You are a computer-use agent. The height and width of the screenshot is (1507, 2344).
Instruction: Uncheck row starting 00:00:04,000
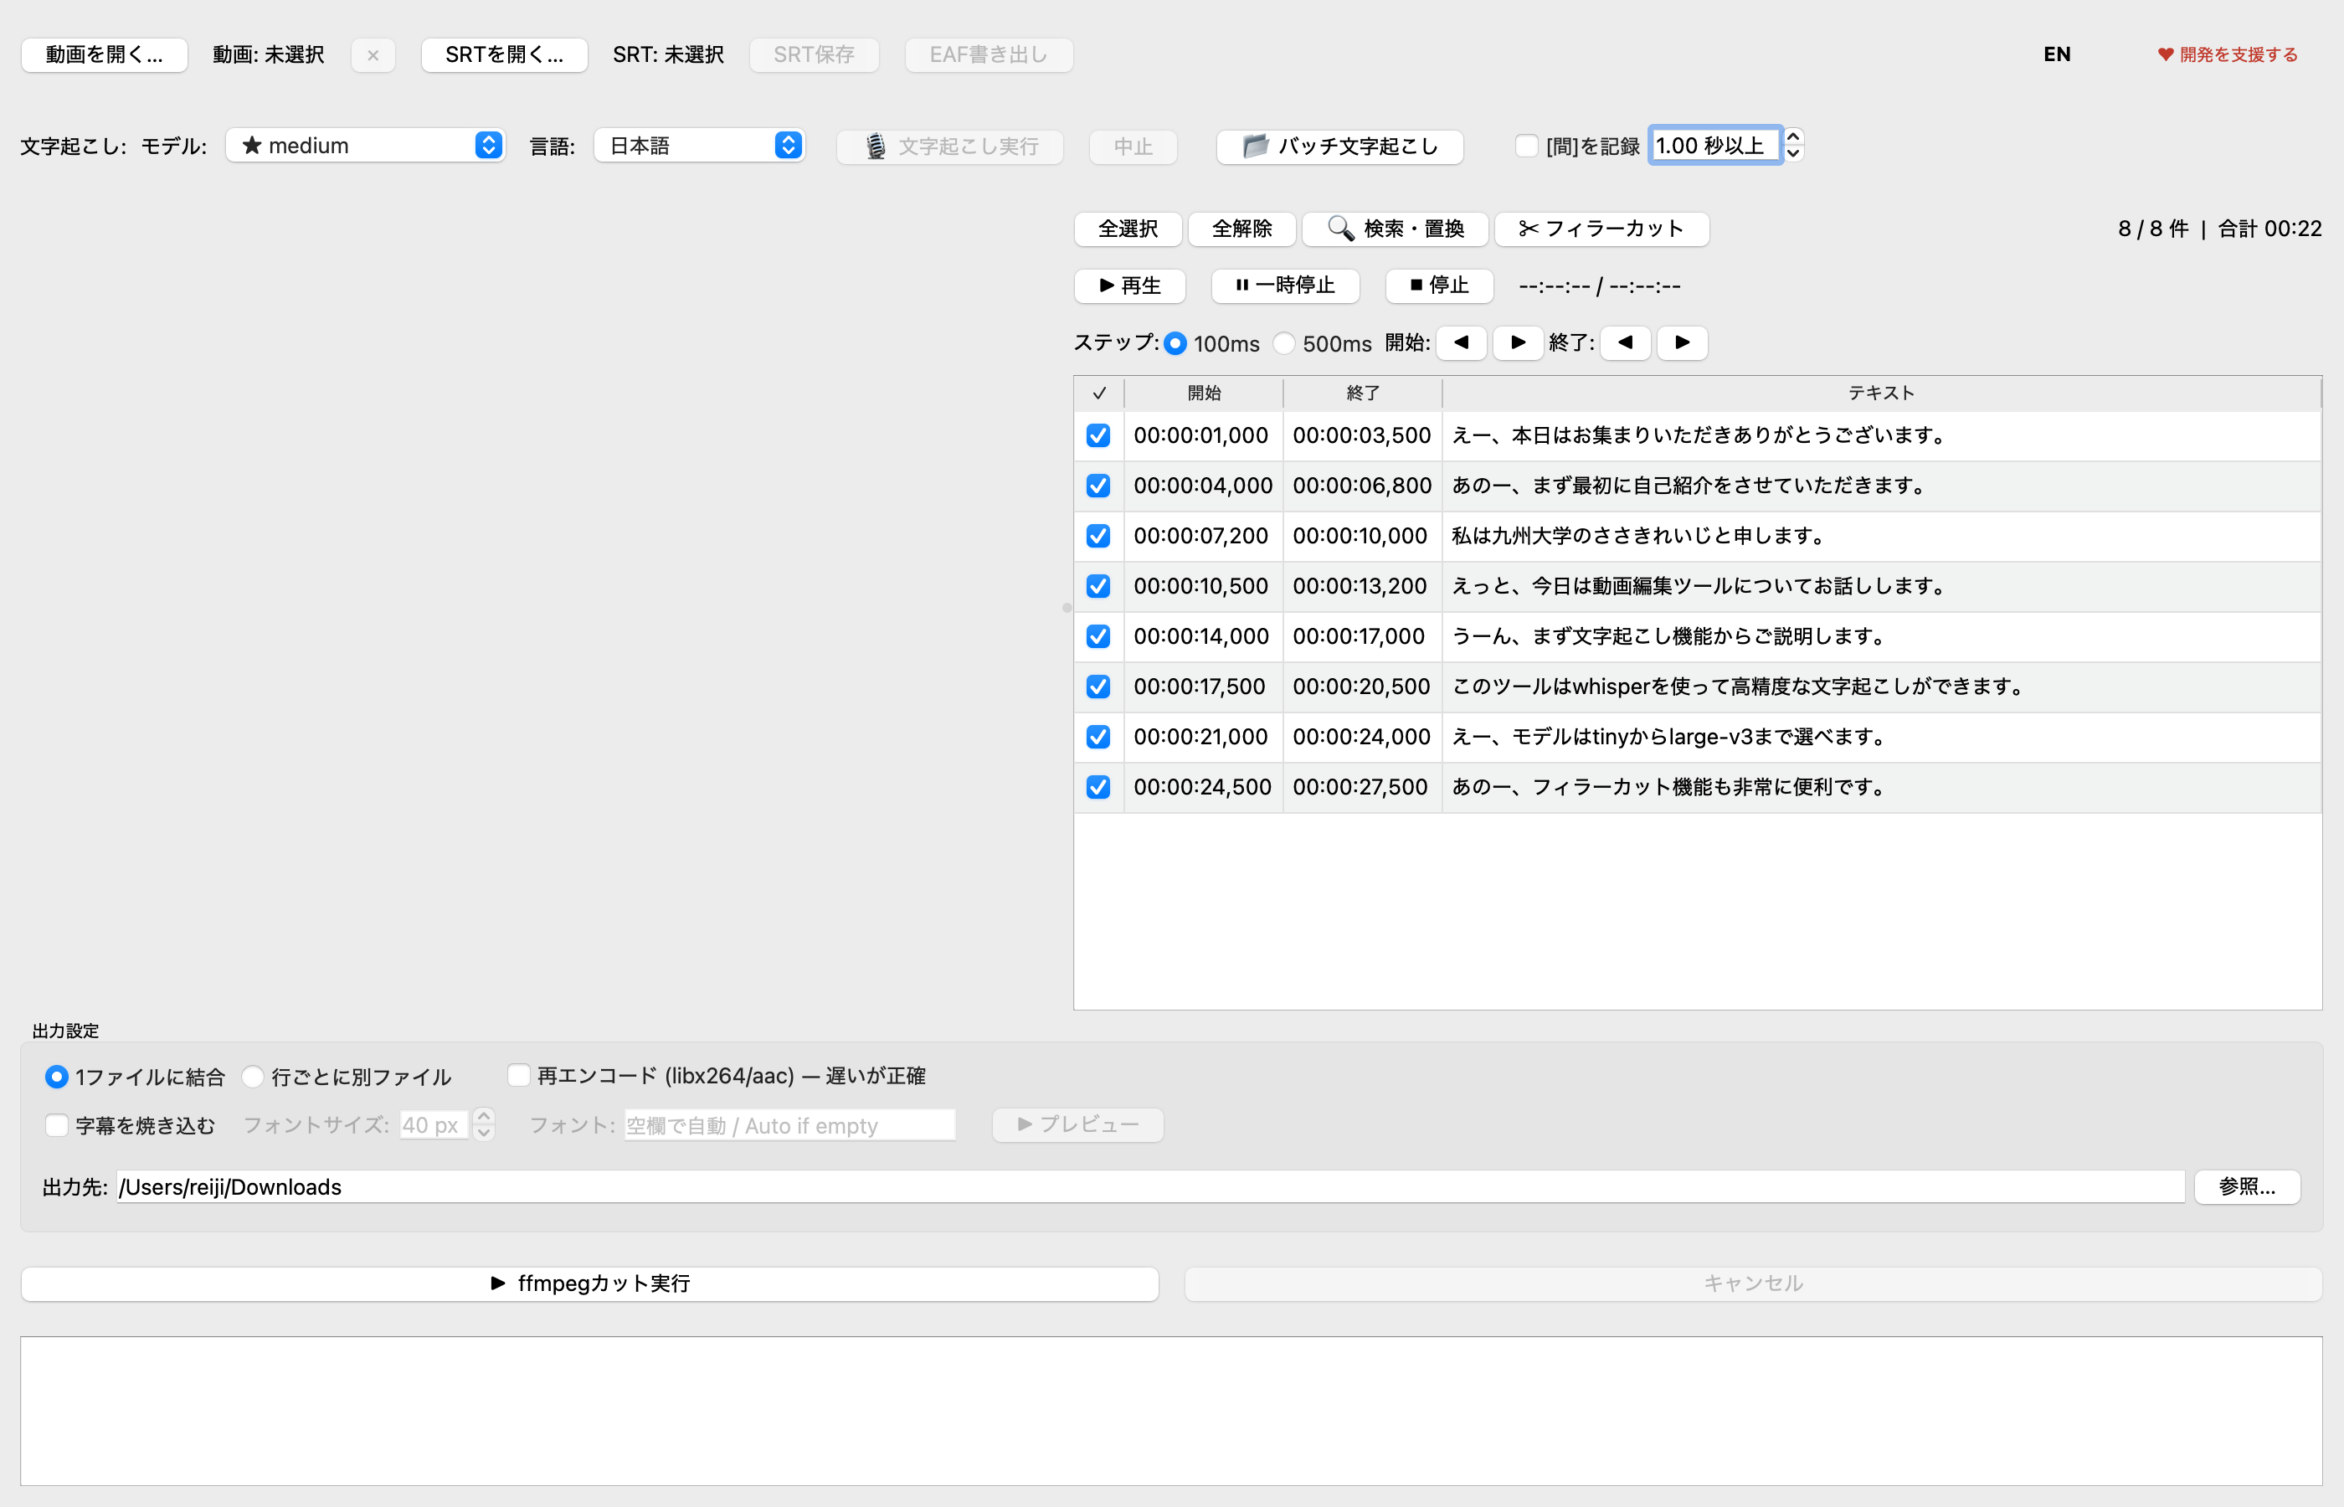coord(1098,486)
